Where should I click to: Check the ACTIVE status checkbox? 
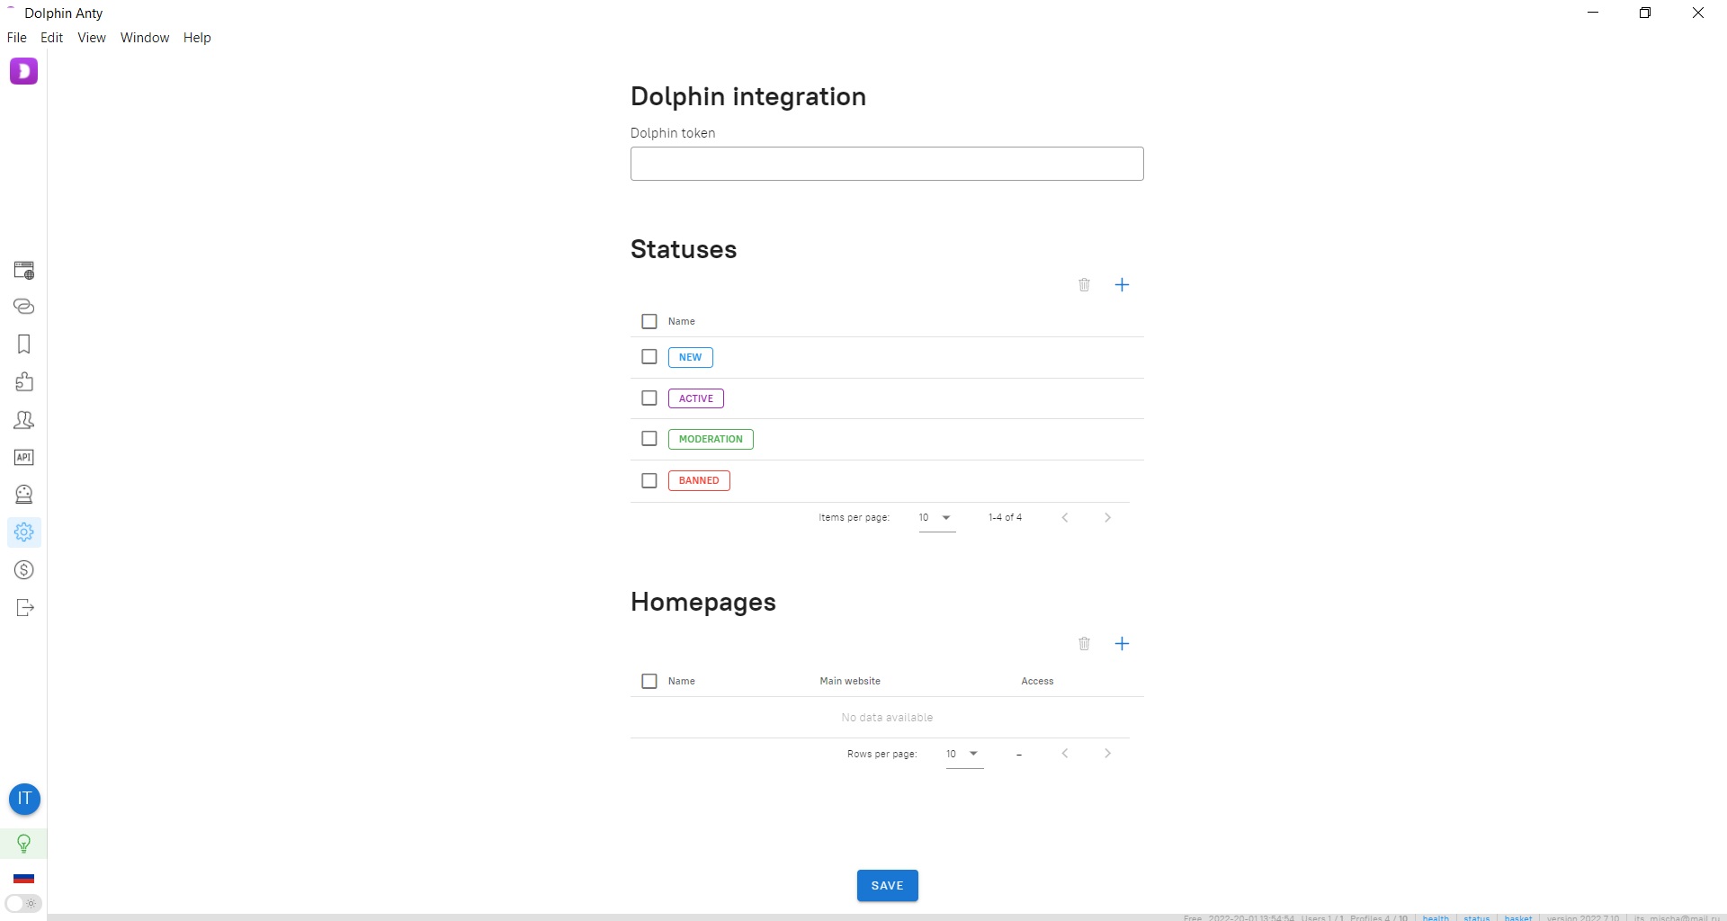tap(649, 398)
